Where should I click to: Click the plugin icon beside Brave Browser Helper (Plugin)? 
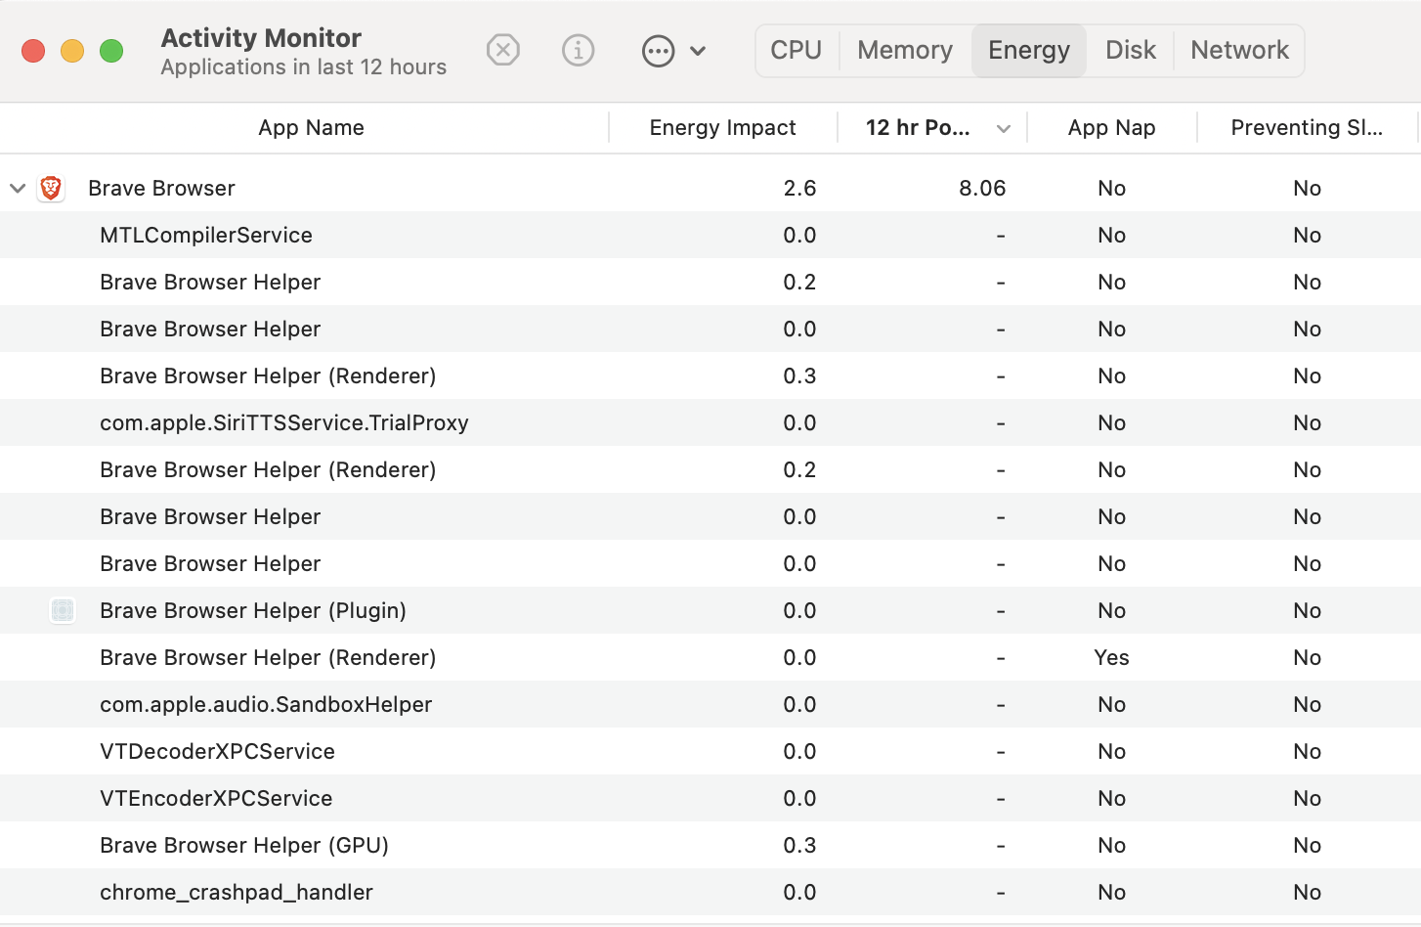63,610
